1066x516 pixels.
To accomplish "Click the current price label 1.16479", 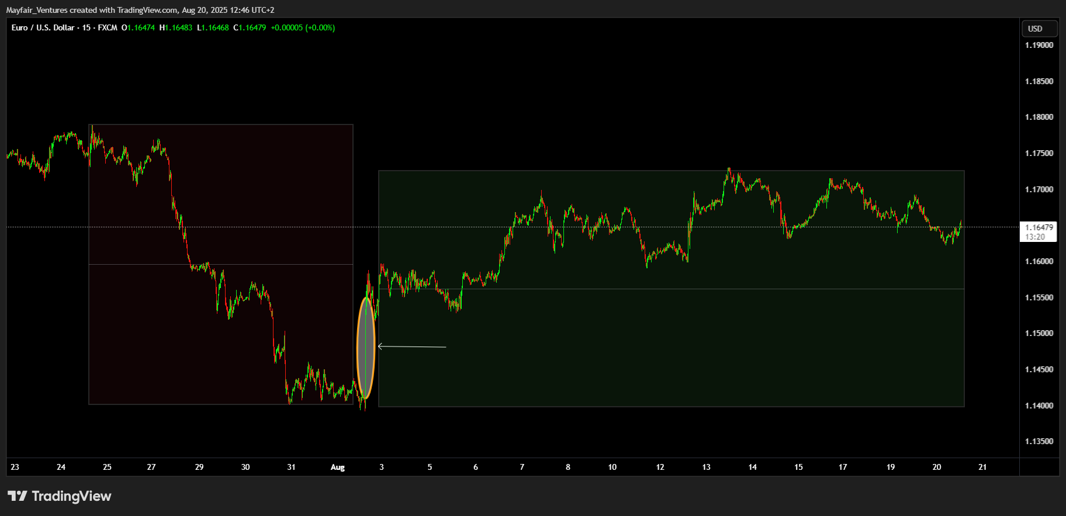I will pos(1039,227).
